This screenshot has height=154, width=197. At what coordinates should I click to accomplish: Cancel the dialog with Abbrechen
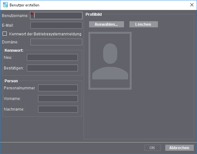point(179,148)
